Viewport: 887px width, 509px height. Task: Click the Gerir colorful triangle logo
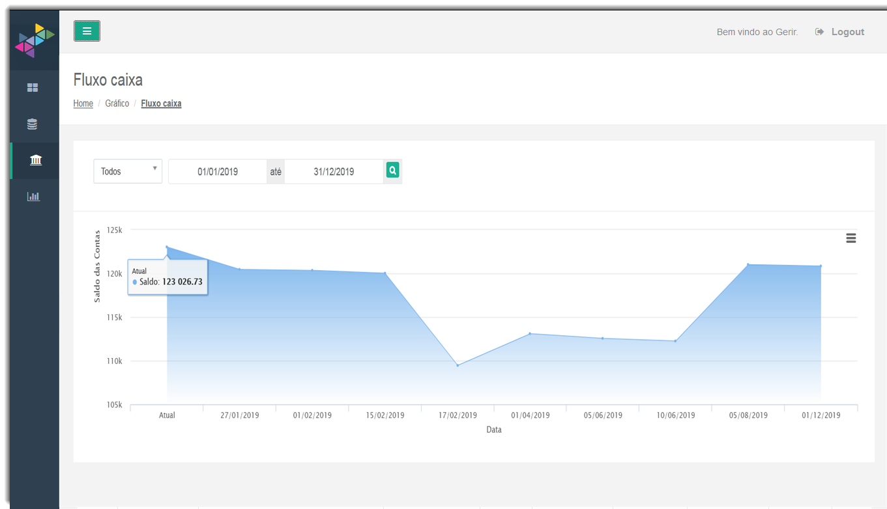(35, 40)
